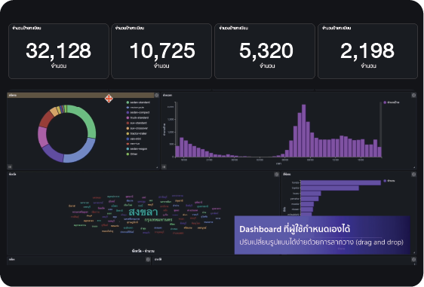Click the 'Dashboard ที่ผู้ใช้กำหนดเองได้' banner heading
Image resolution: width=424 pixels, height=287 pixels.
pyautogui.click(x=295, y=229)
